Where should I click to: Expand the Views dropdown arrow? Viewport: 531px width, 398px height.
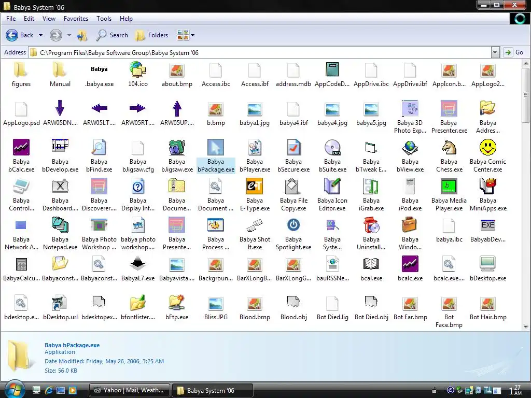[193, 35]
